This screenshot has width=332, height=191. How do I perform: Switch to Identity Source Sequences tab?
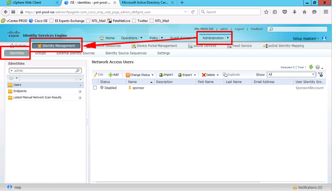click(126, 53)
